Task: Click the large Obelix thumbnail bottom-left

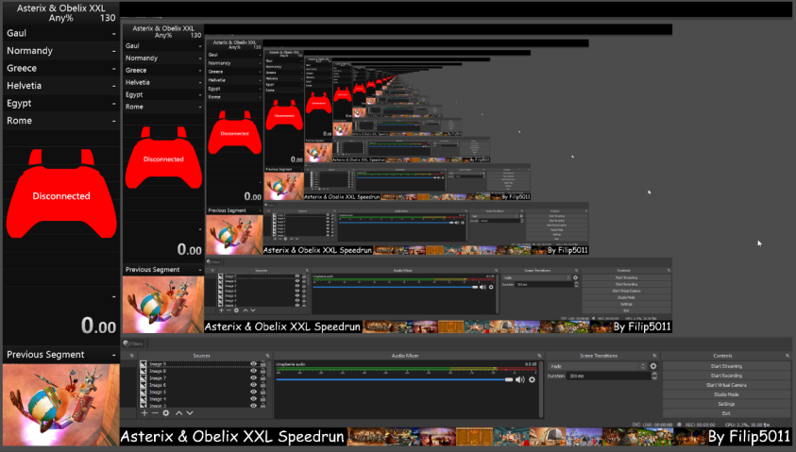Action: pos(61,405)
